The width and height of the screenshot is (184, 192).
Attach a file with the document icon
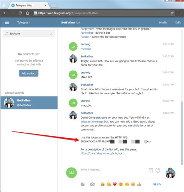pos(83,184)
